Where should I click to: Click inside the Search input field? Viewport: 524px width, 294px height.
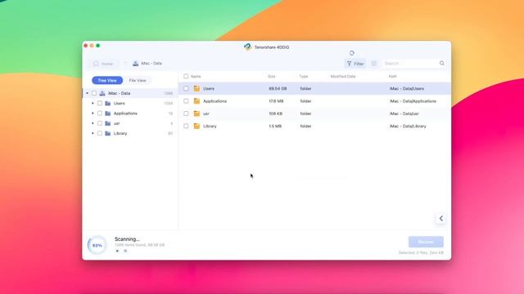[x=413, y=64]
